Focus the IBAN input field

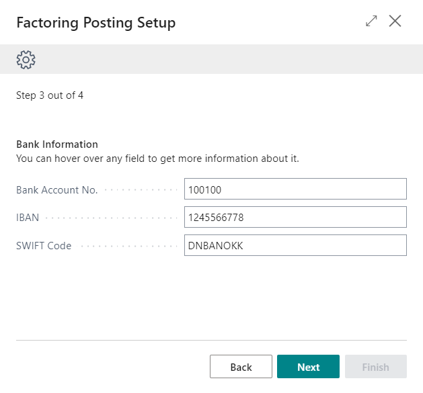tap(295, 218)
